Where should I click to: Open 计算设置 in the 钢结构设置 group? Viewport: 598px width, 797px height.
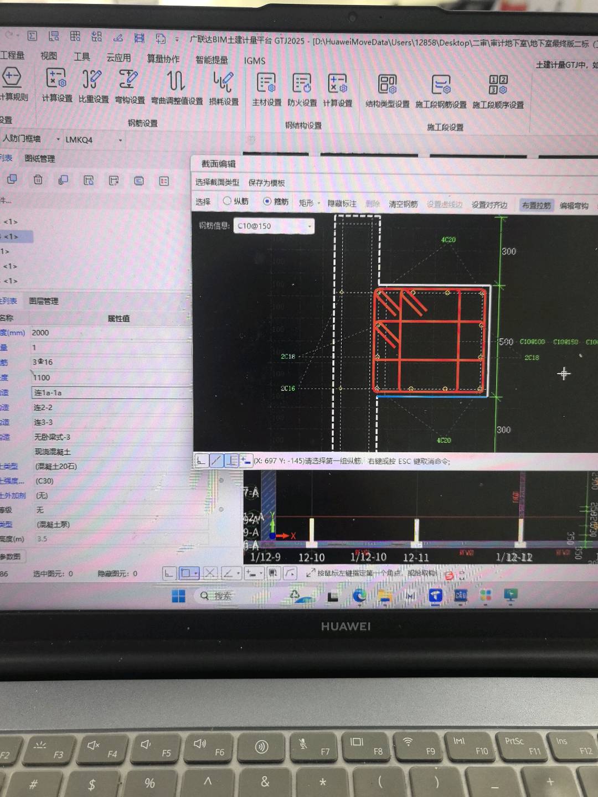tap(338, 90)
